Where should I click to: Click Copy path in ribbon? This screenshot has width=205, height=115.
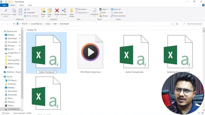(x=29, y=12)
